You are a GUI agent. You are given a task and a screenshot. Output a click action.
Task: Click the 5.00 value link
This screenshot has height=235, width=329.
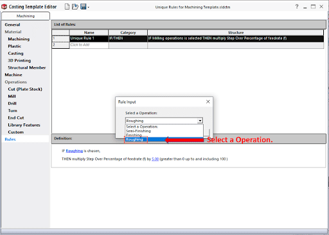point(155,159)
